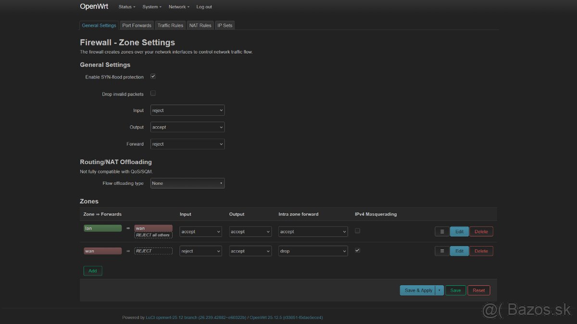577x324 pixels.
Task: Enable Drop invalid packets checkbox
Action: pos(153,93)
